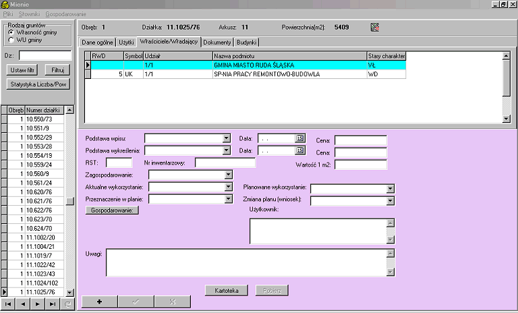Click the refresh navigator button
Image resolution: width=518 pixels, height=313 pixels.
pos(67,304)
